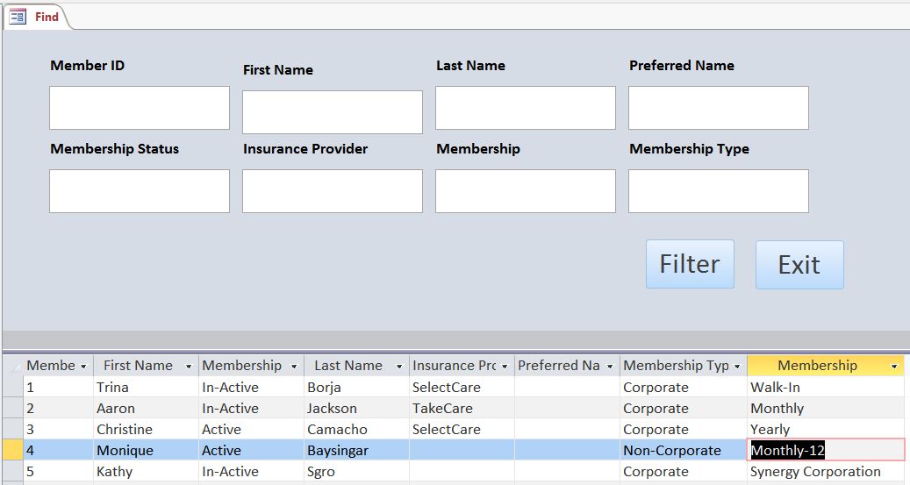Viewport: 910px width, 485px height.
Task: Click the Walk-In membership cell
Action: pos(825,387)
